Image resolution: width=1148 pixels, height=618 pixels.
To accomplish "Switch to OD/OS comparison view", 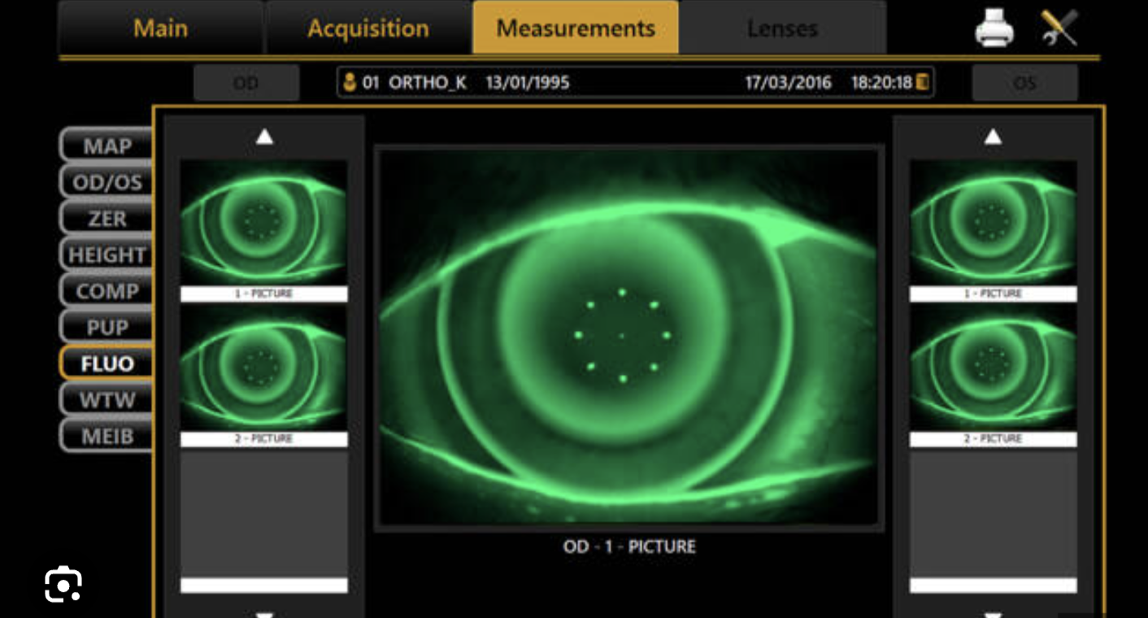I will 107,182.
